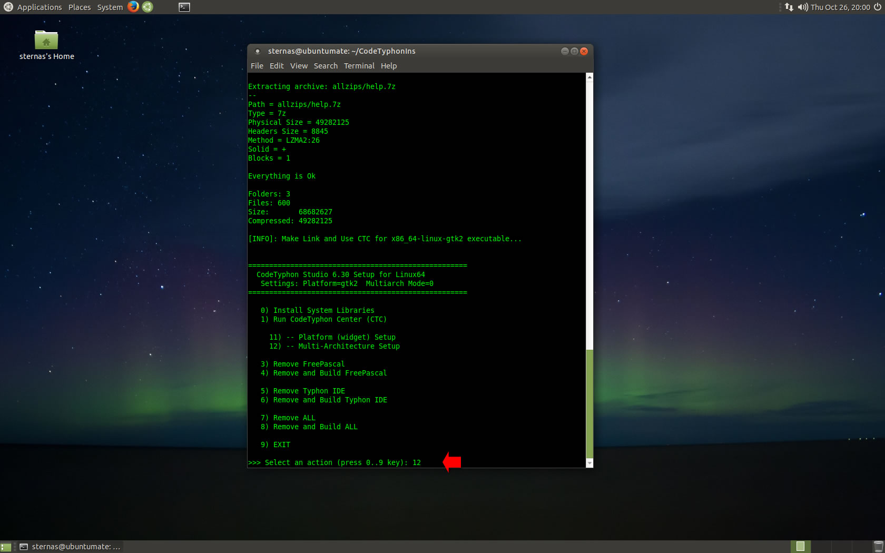885x553 pixels.
Task: Click the green scrollbar thumb in the terminal
Action: point(589,404)
